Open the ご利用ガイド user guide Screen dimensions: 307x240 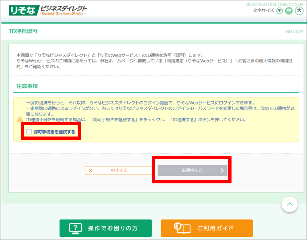pyautogui.click(x=207, y=228)
